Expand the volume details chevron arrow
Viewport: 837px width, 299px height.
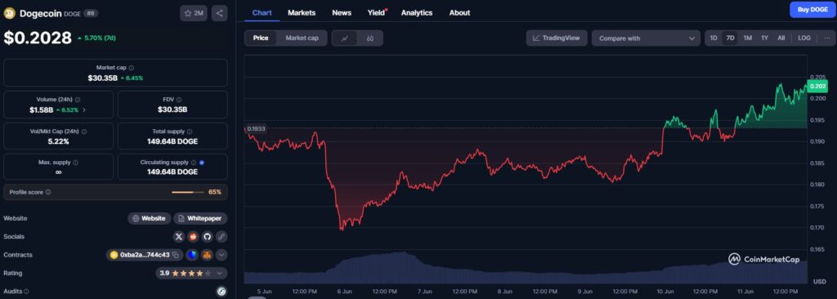[x=84, y=110]
